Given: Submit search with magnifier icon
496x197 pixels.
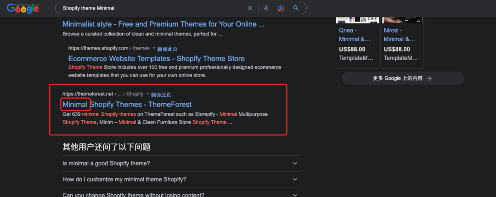Looking at the screenshot, I should 296,8.
